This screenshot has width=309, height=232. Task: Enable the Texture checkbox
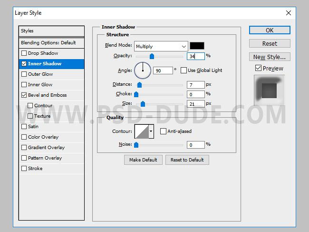(30, 116)
